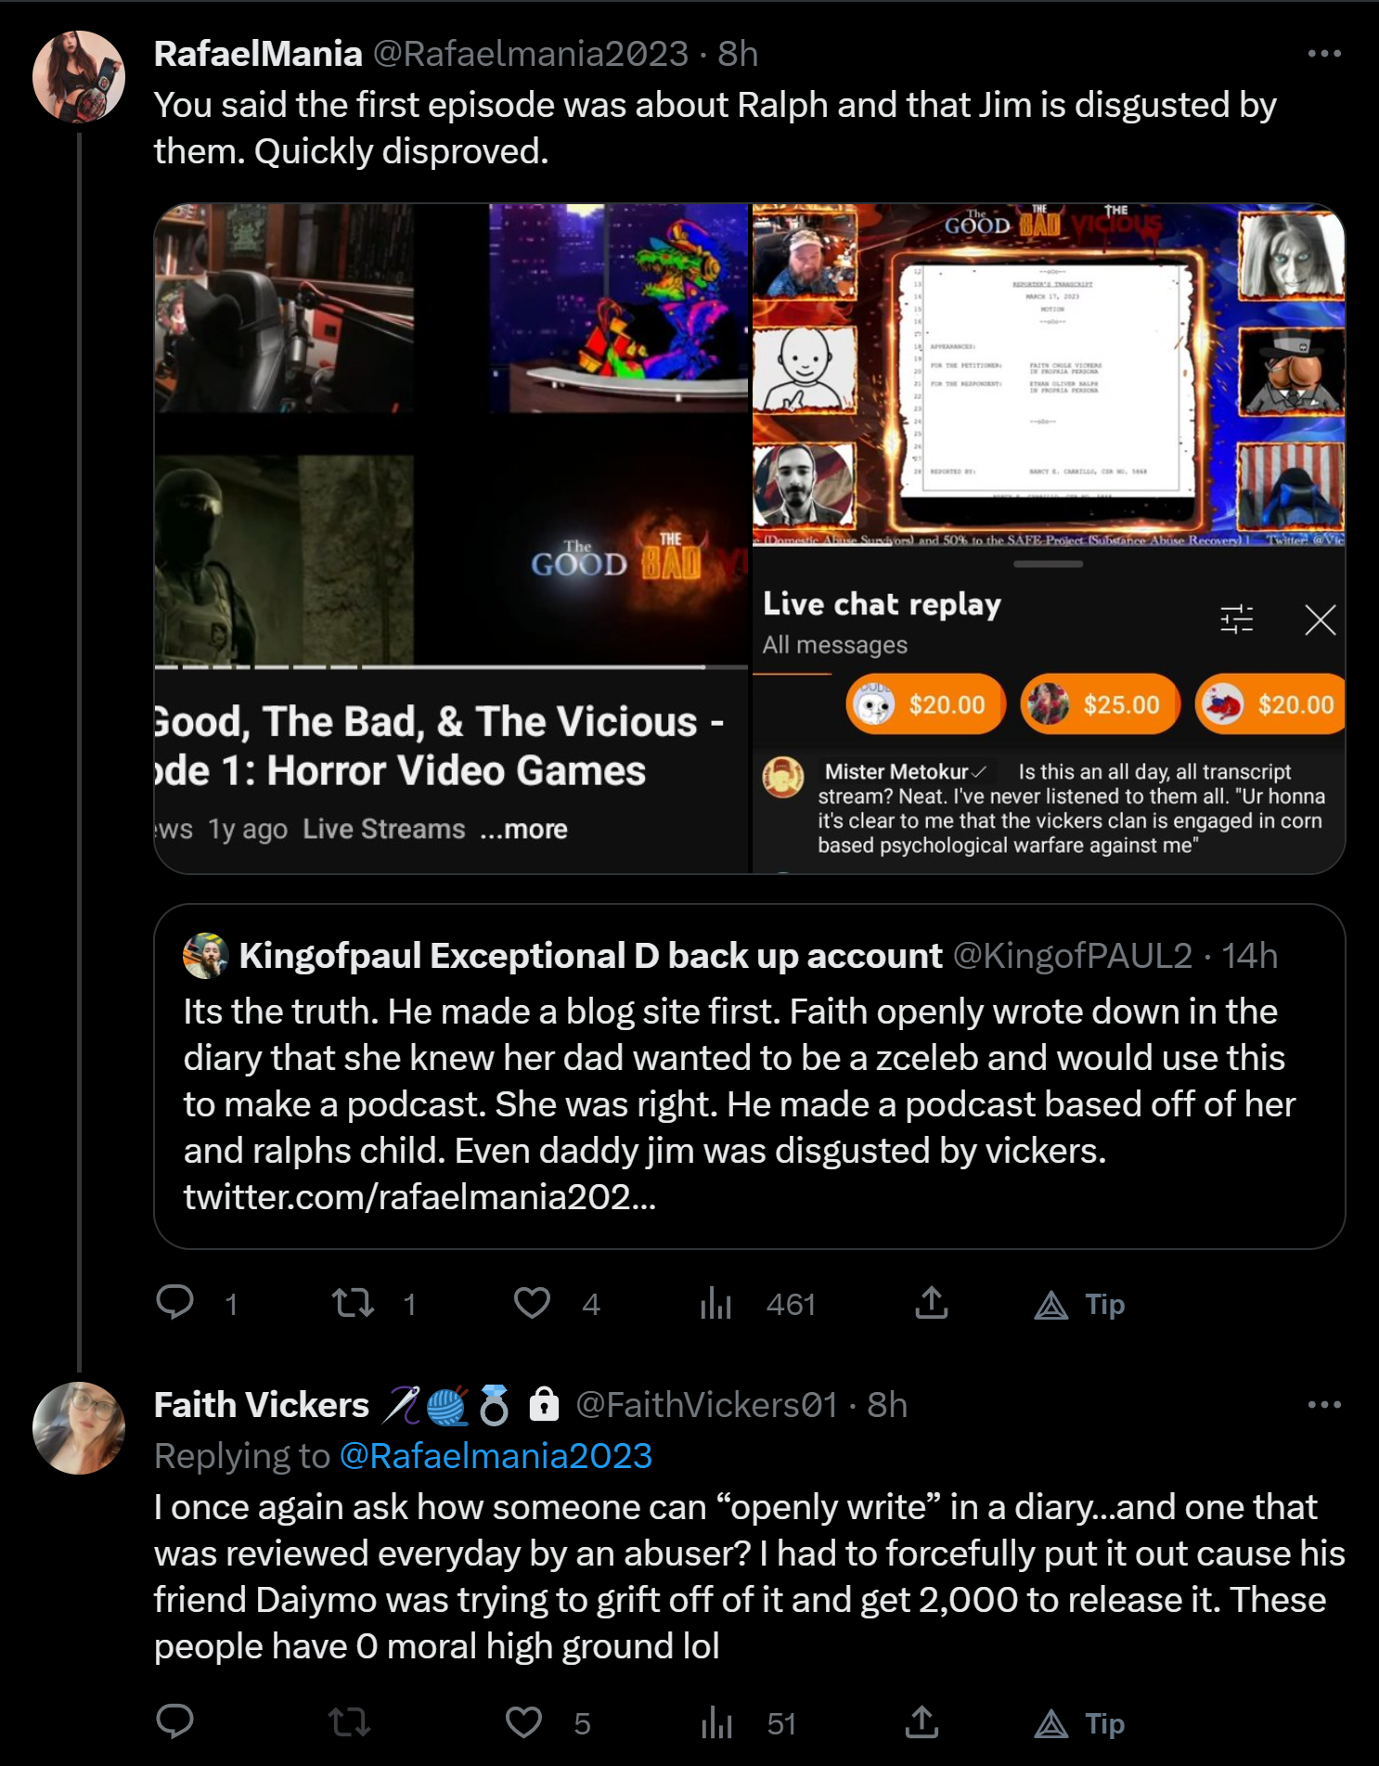Open RafaelMania's profile avatar
Viewport: 1379px width, 1766px height.
click(x=79, y=77)
